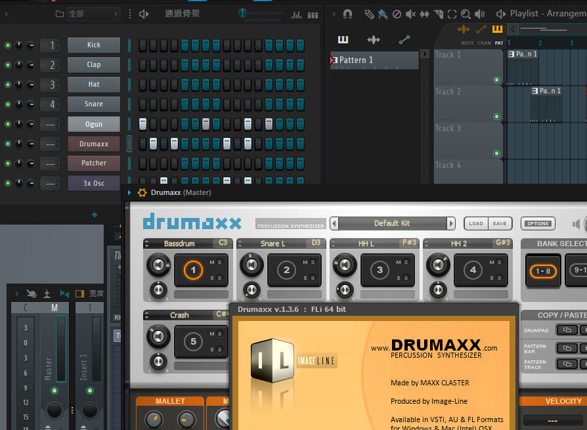Switch to the CHAN tab in Playlist
The height and width of the screenshot is (430, 587).
tap(484, 43)
